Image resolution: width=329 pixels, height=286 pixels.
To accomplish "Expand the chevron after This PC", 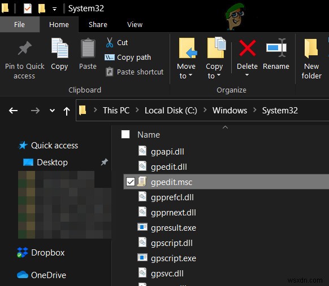I will coord(137,109).
